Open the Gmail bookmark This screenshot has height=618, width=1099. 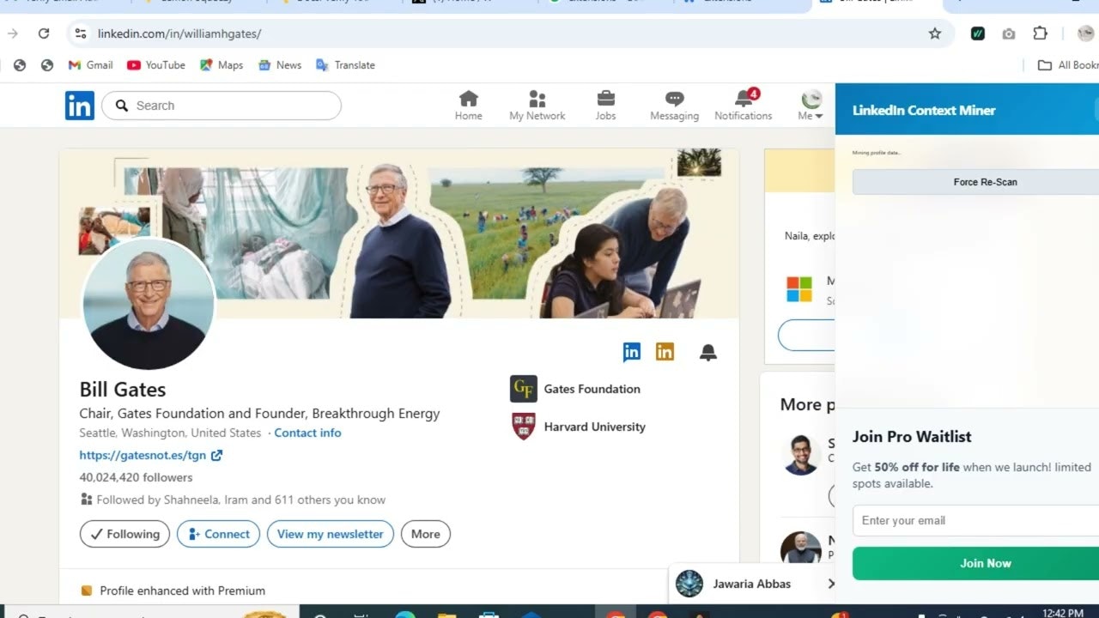pos(90,65)
